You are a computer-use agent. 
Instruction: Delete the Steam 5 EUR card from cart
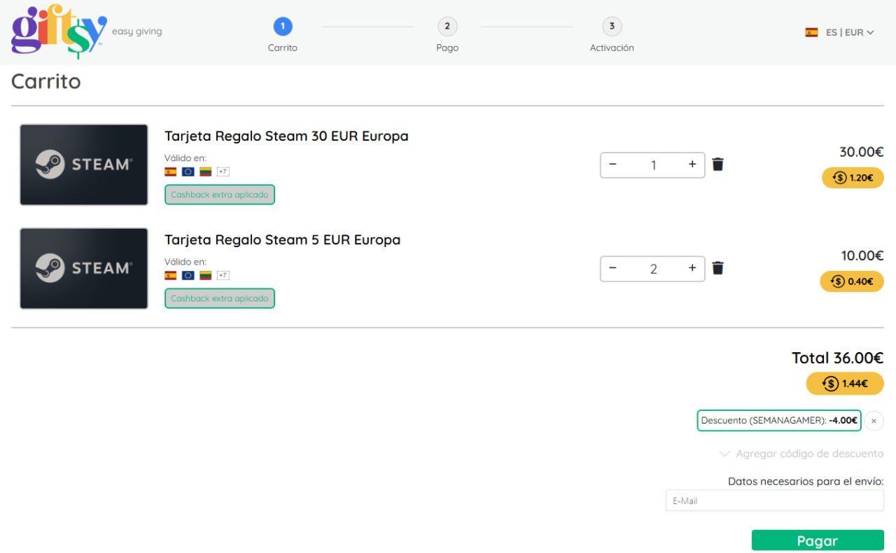(717, 268)
